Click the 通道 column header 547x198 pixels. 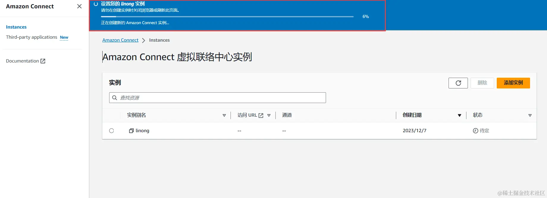287,115
